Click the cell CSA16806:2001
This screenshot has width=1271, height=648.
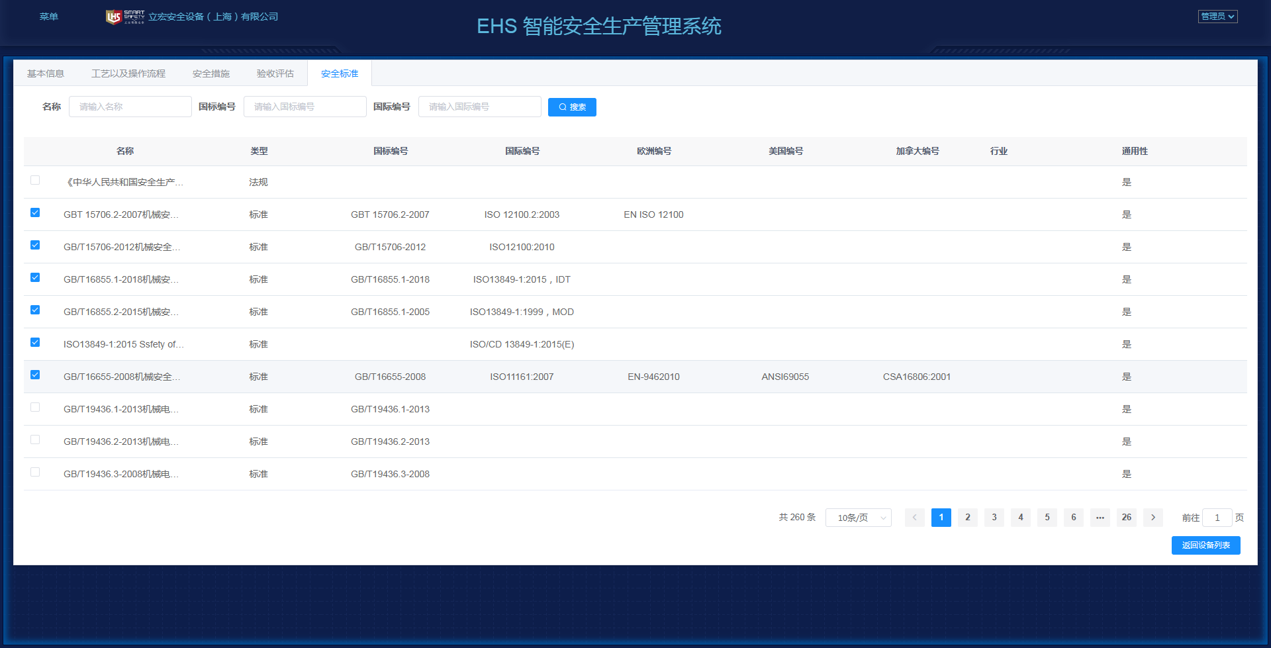tap(917, 377)
